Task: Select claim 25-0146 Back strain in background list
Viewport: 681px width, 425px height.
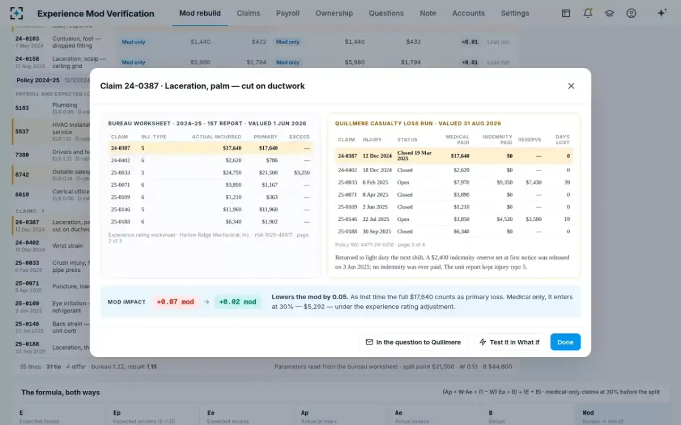Action: click(x=51, y=328)
